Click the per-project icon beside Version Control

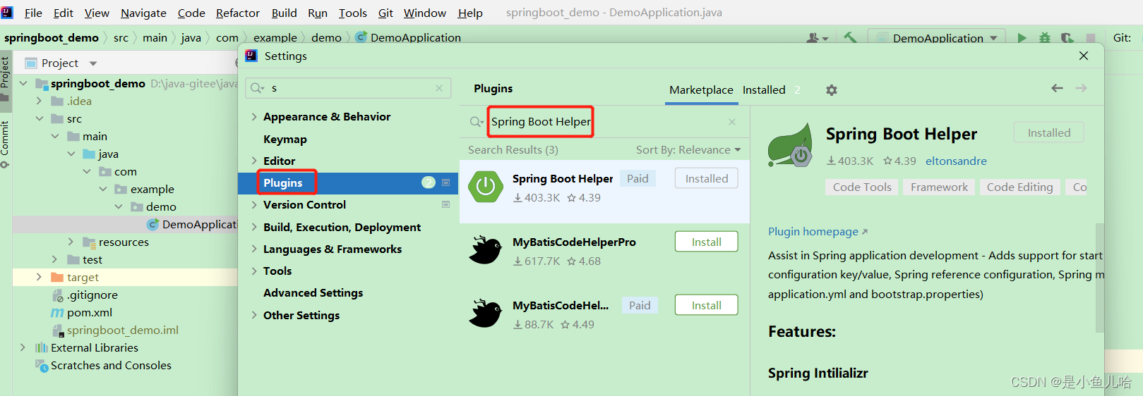click(x=445, y=204)
